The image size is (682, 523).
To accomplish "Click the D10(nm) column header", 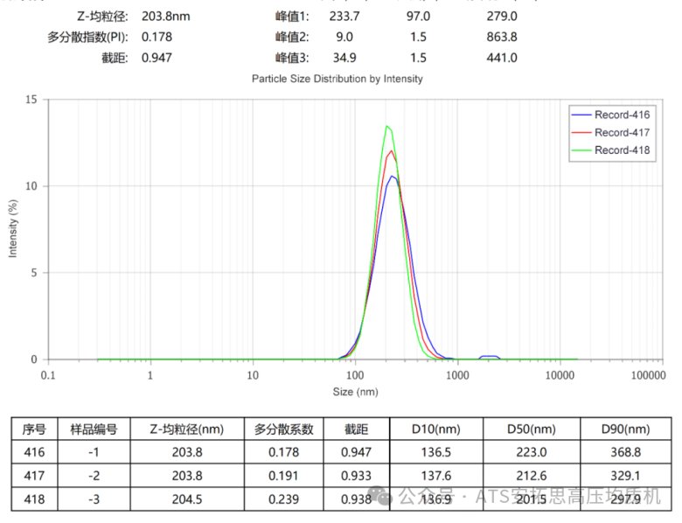I will point(435,429).
